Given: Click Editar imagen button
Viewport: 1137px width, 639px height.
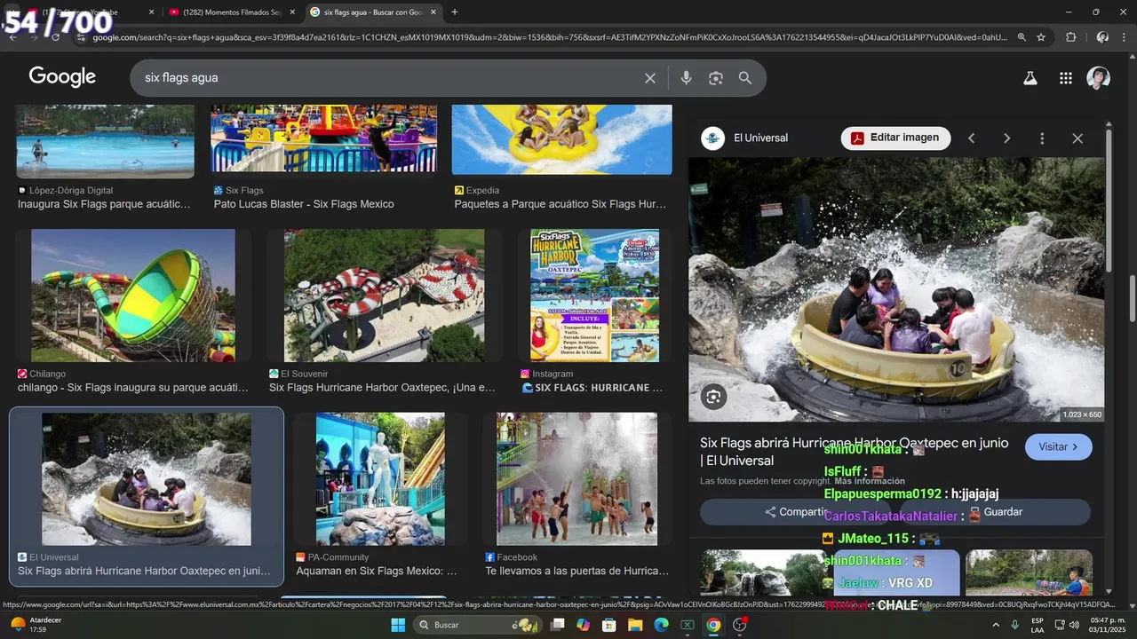Looking at the screenshot, I should point(895,138).
